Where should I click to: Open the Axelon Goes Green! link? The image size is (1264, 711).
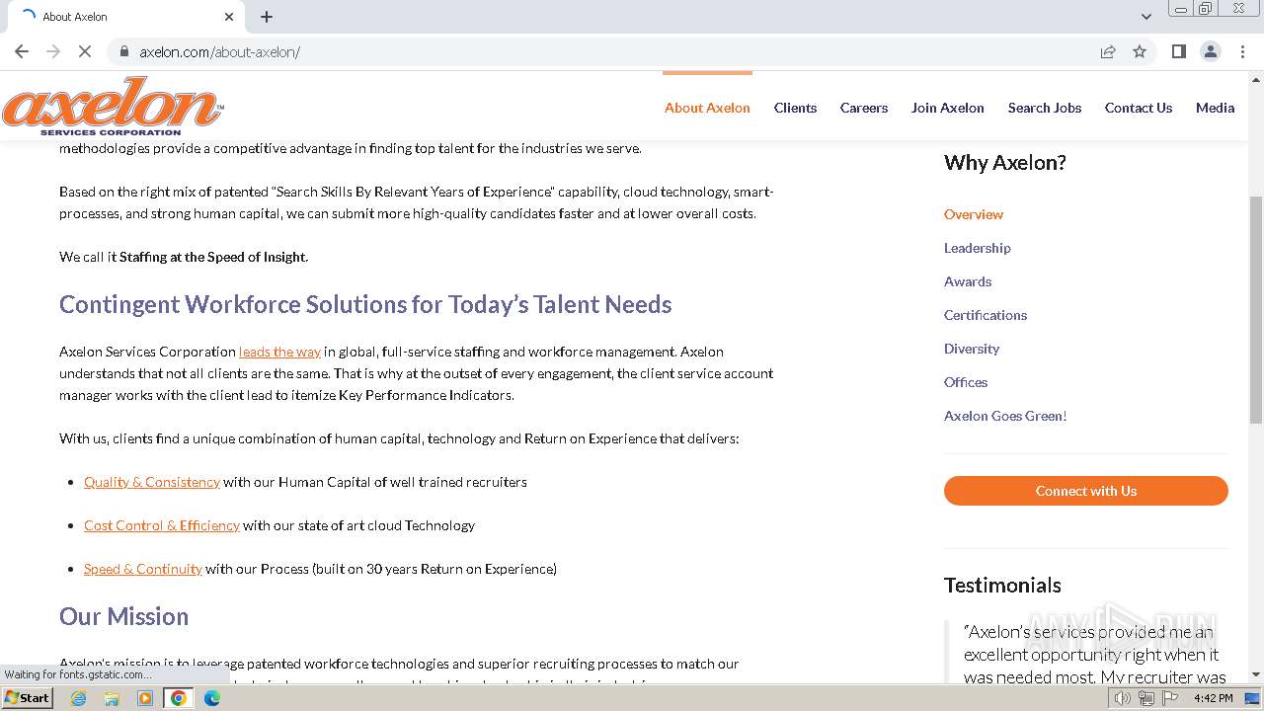coord(1005,416)
